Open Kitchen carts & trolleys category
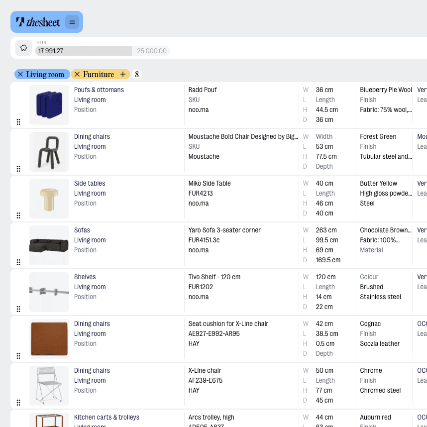Screen dimensions: 427x427 click(107, 418)
